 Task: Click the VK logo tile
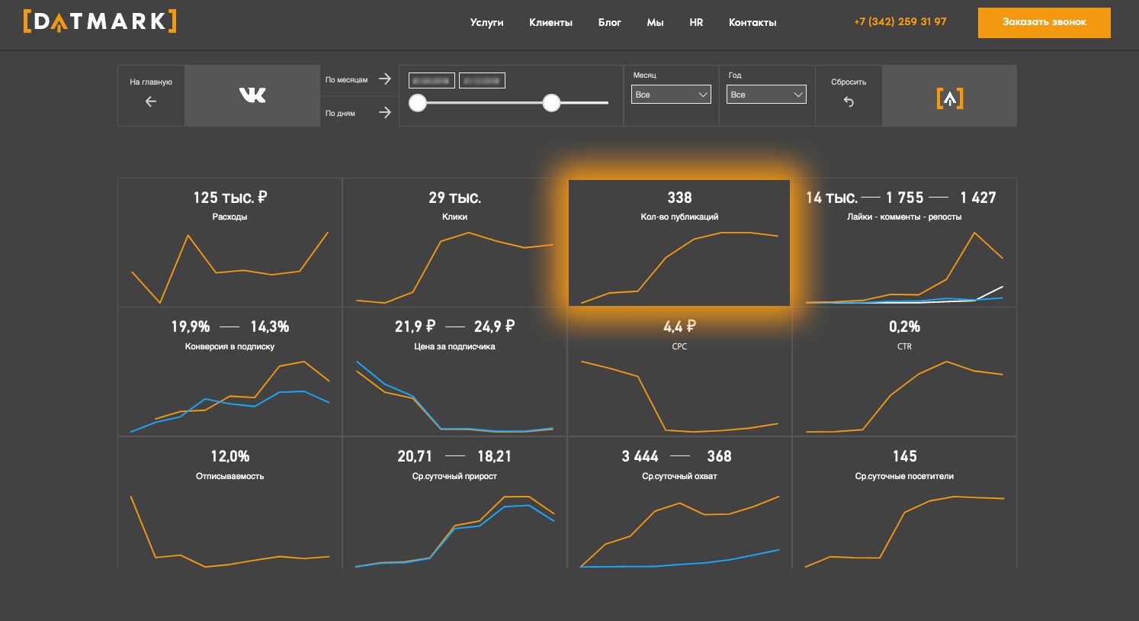(x=252, y=95)
